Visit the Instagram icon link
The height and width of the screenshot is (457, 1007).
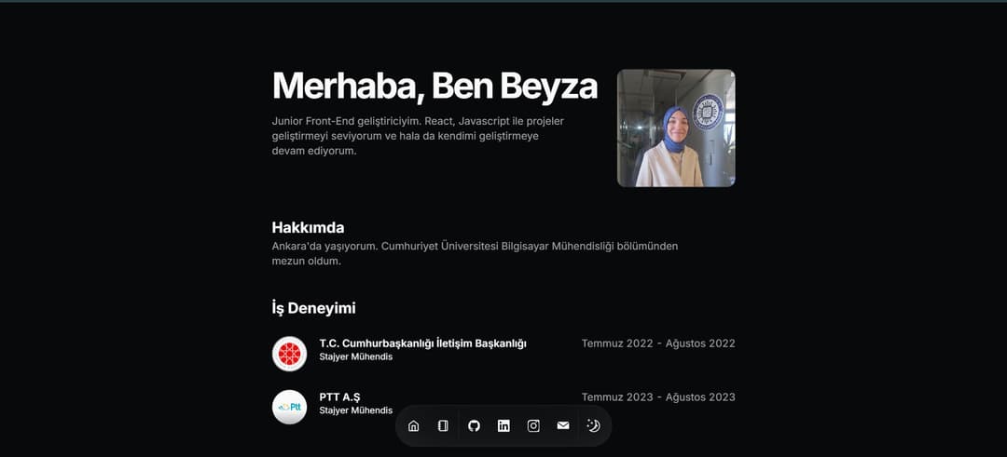[533, 426]
